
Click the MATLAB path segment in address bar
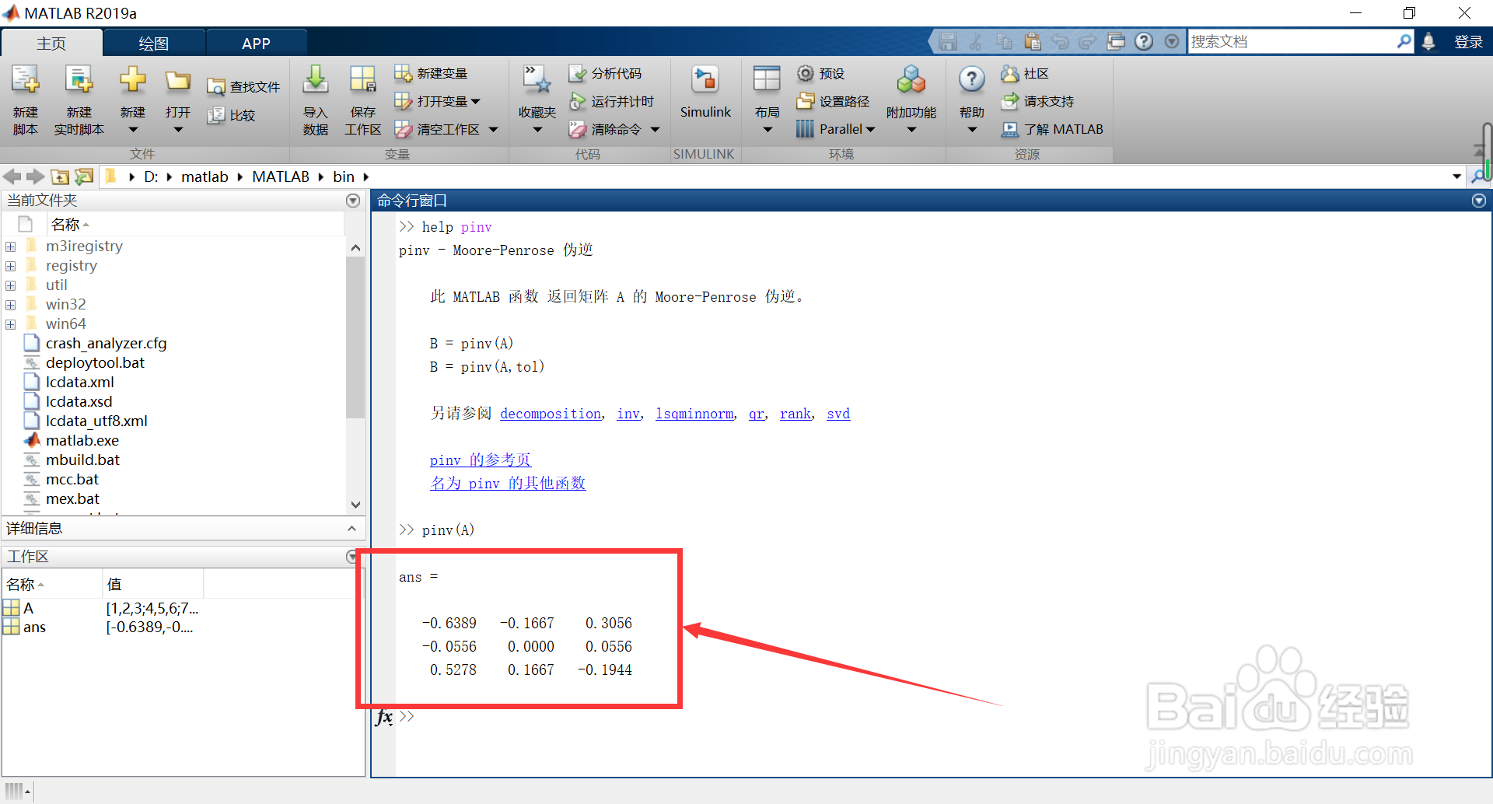281,177
